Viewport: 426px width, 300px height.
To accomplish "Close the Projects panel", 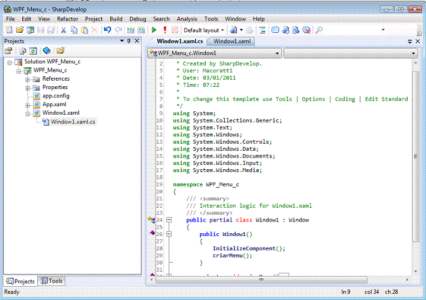I will 137,41.
